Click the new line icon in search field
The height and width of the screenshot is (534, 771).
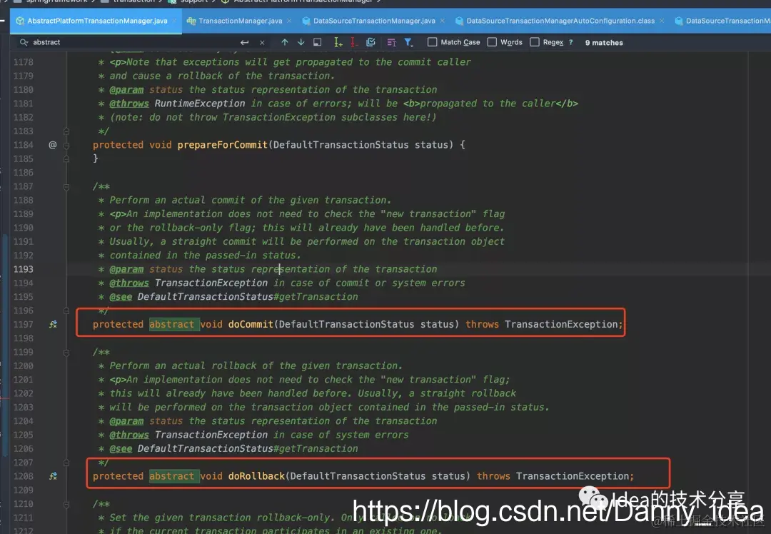click(x=244, y=42)
